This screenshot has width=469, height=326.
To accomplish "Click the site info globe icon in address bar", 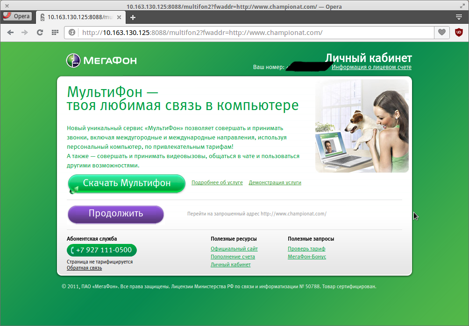I will point(72,32).
